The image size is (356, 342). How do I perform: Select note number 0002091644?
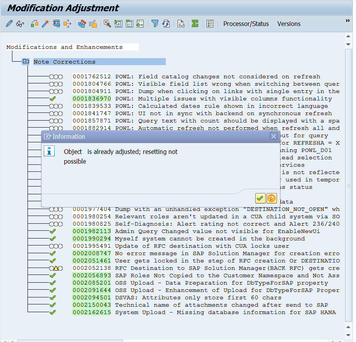92,290
